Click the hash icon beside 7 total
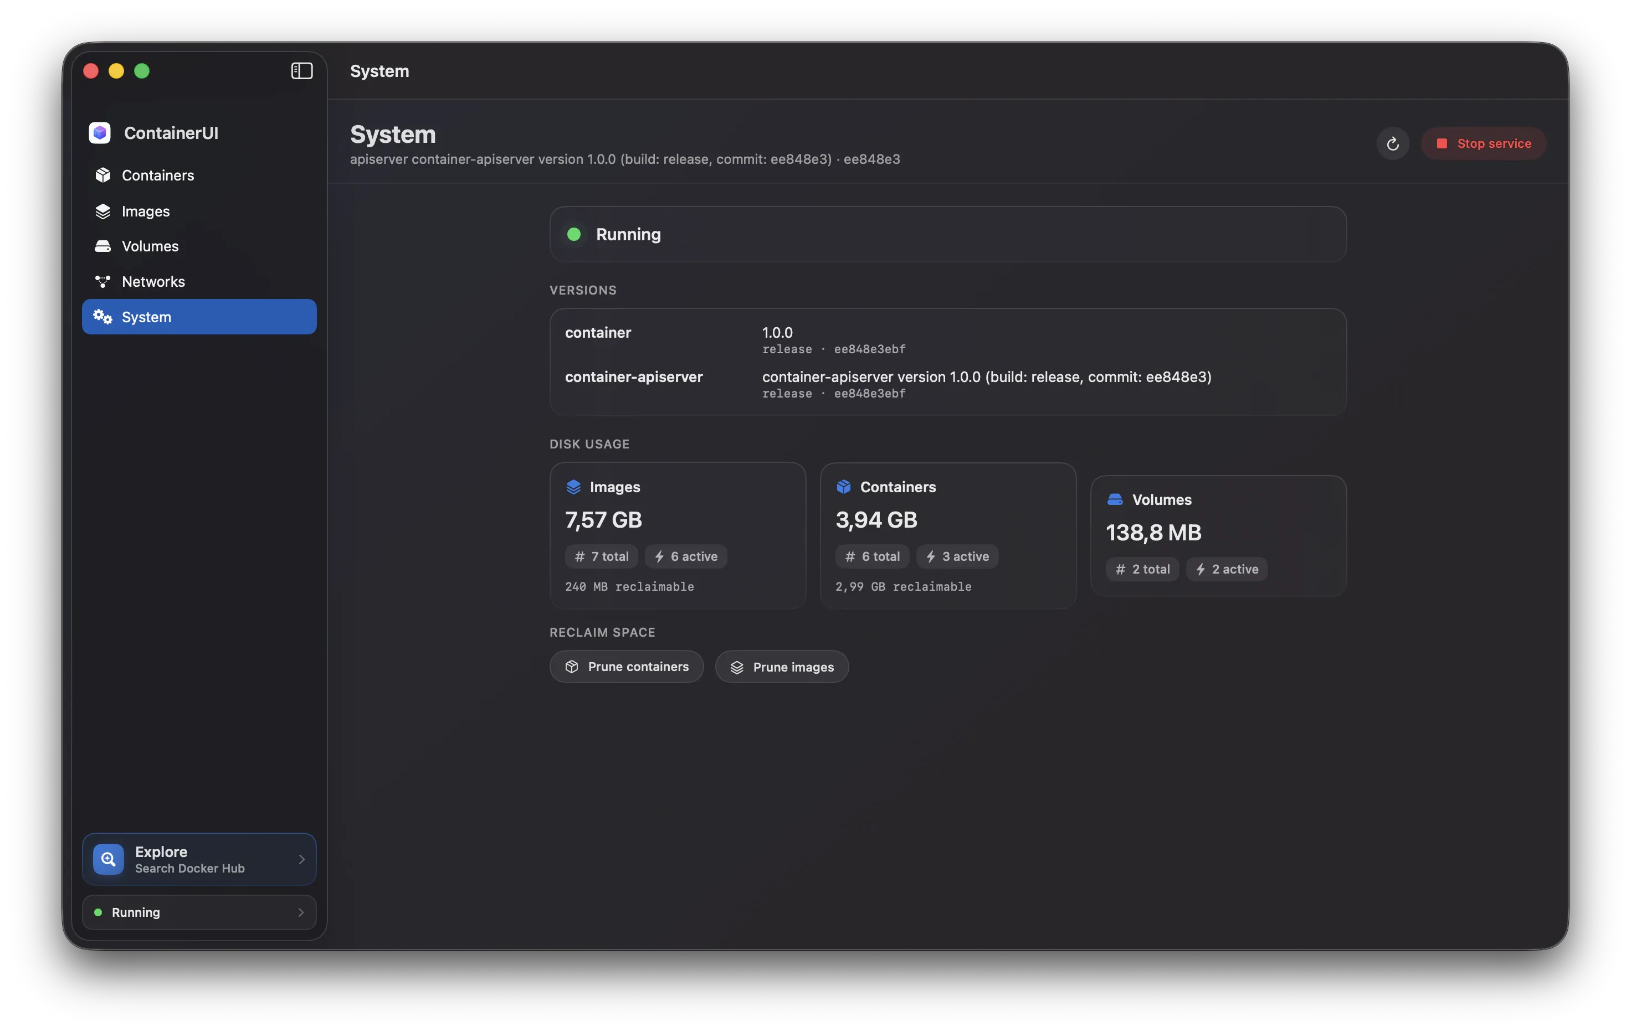 point(580,556)
